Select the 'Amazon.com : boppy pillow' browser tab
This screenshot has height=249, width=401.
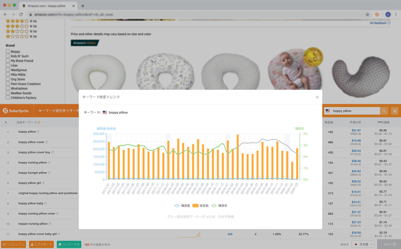48,6
